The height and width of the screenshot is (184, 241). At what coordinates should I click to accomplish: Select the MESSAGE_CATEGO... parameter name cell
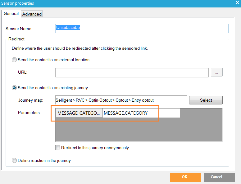pos(79,113)
